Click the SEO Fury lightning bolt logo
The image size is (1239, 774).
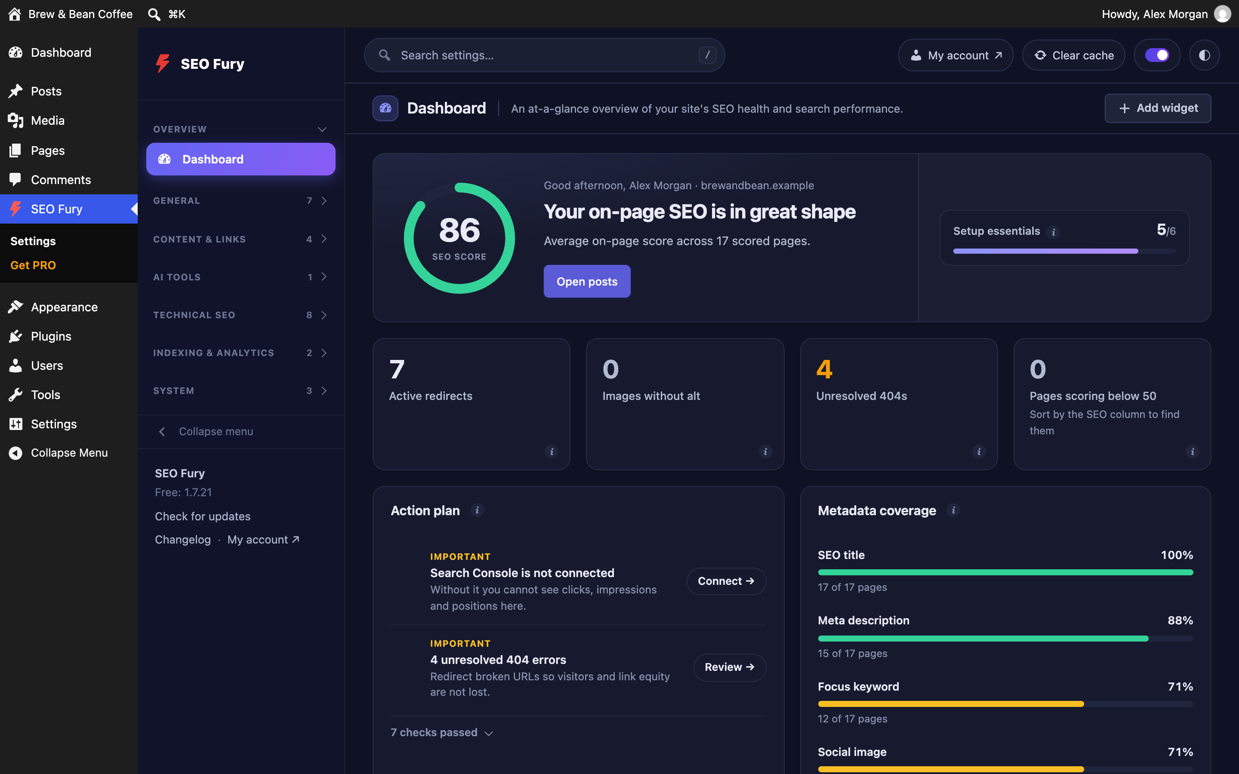163,64
